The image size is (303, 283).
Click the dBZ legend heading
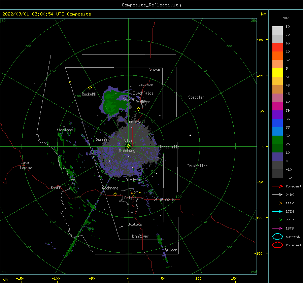(x=285, y=18)
